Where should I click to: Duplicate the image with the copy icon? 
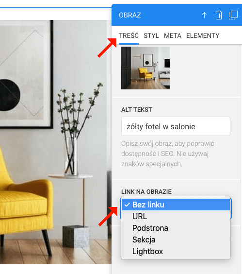(x=233, y=15)
